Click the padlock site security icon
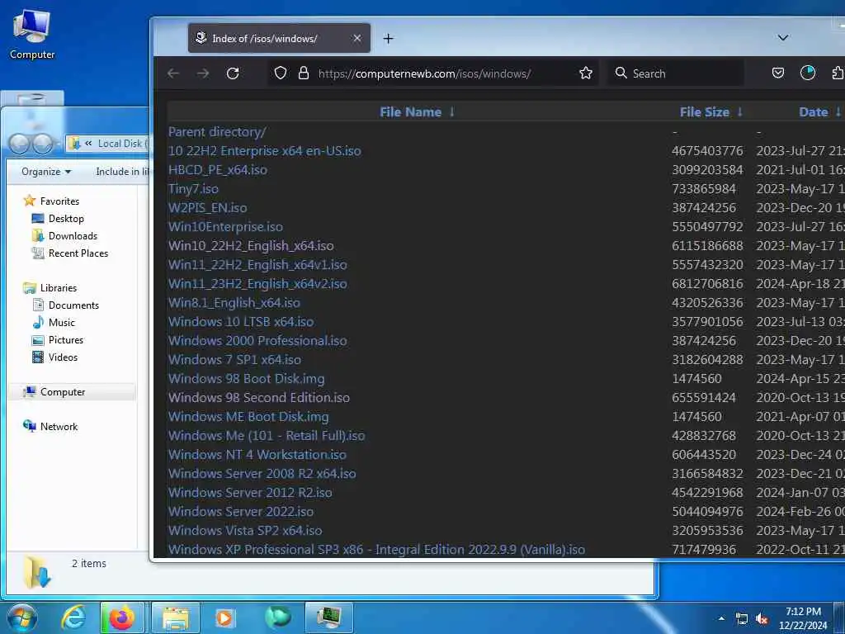The image size is (845, 634). pyautogui.click(x=304, y=73)
